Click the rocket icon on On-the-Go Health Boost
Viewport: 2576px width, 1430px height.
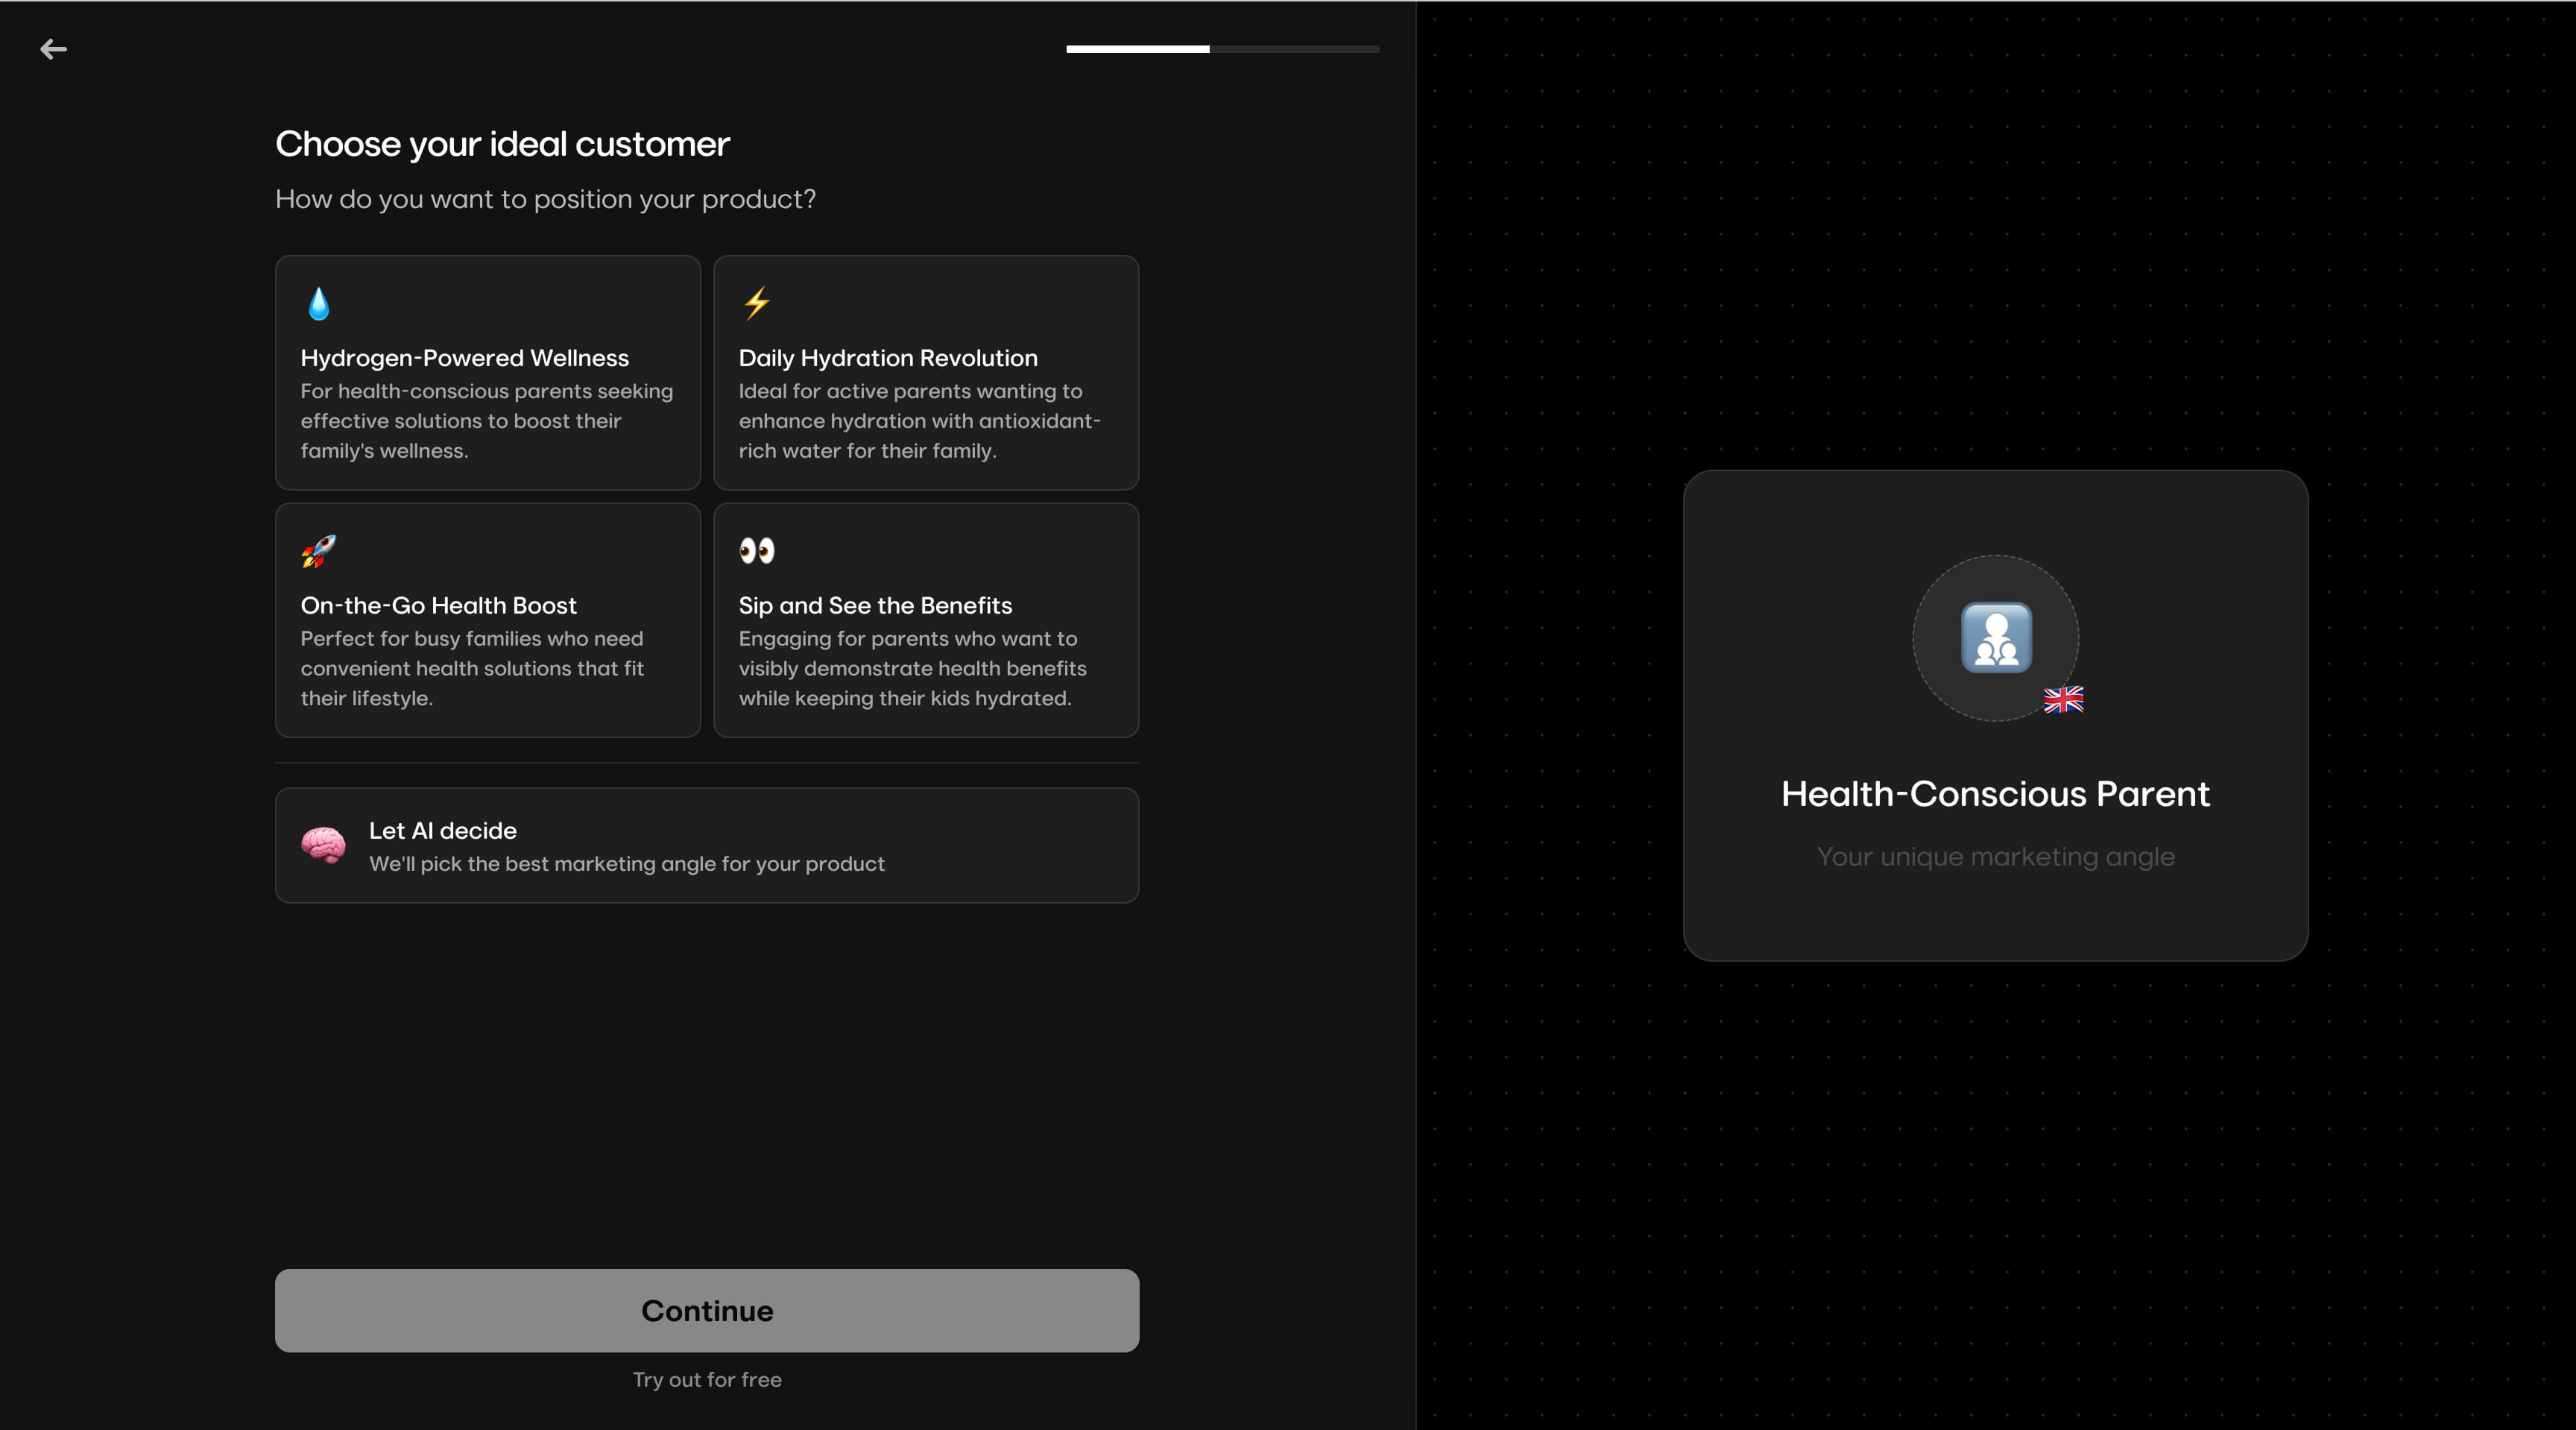[320, 551]
